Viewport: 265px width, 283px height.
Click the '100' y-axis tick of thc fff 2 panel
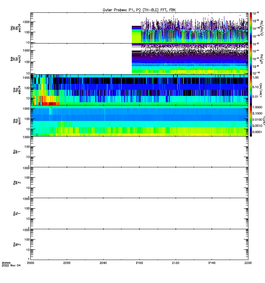[x=27, y=178]
